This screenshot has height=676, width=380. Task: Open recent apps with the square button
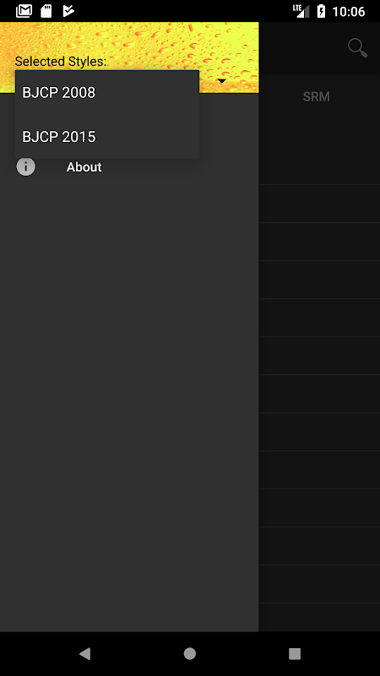pyautogui.click(x=295, y=653)
